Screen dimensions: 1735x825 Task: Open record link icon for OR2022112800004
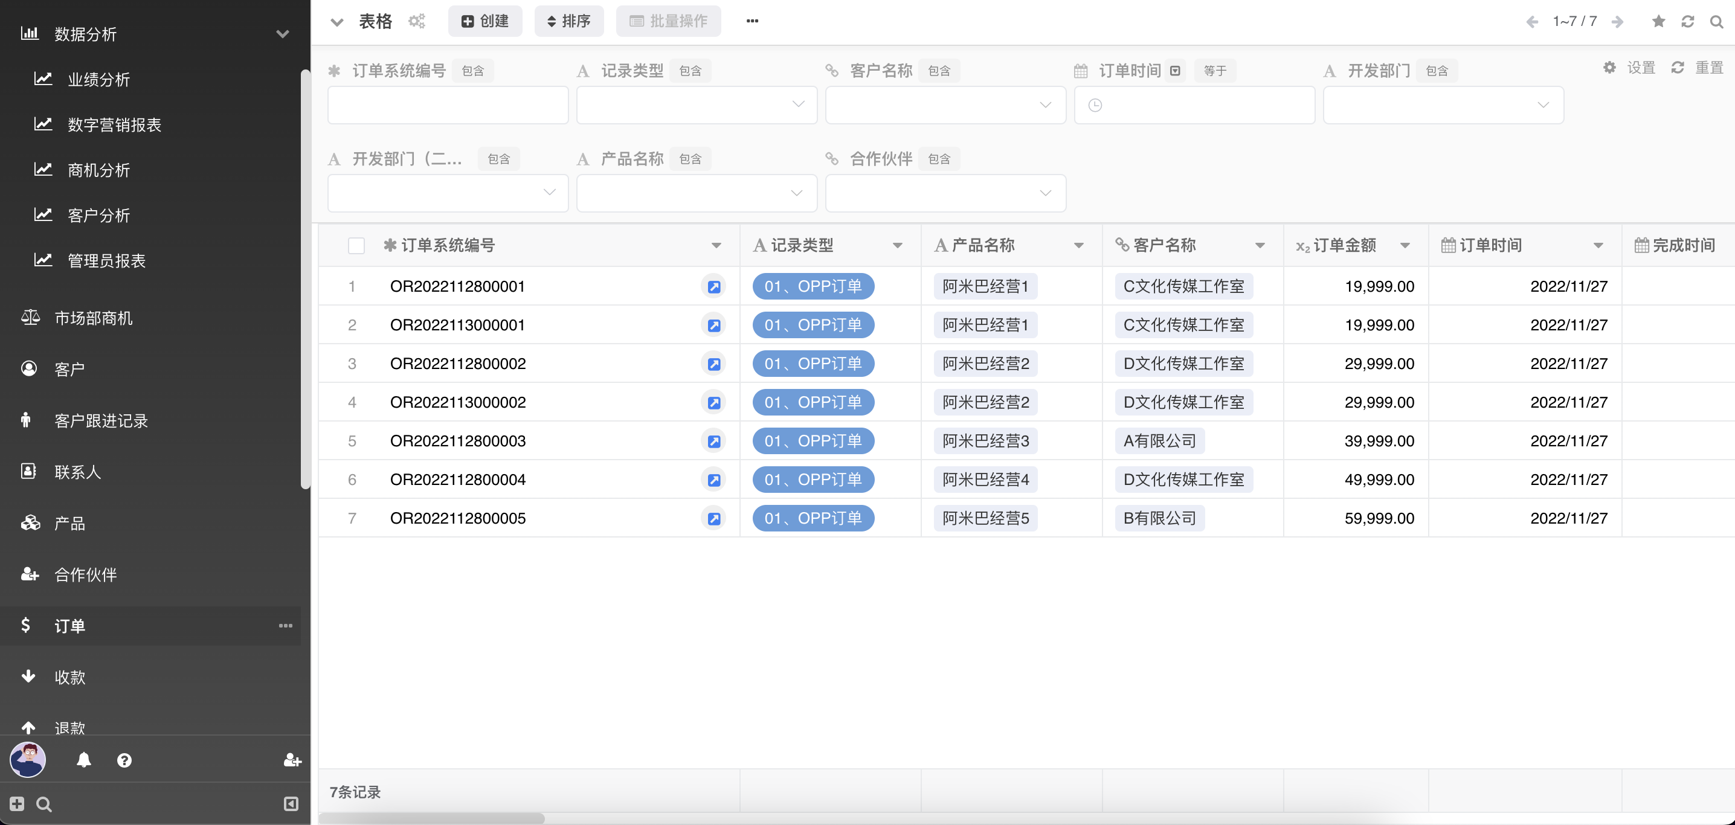(x=714, y=480)
